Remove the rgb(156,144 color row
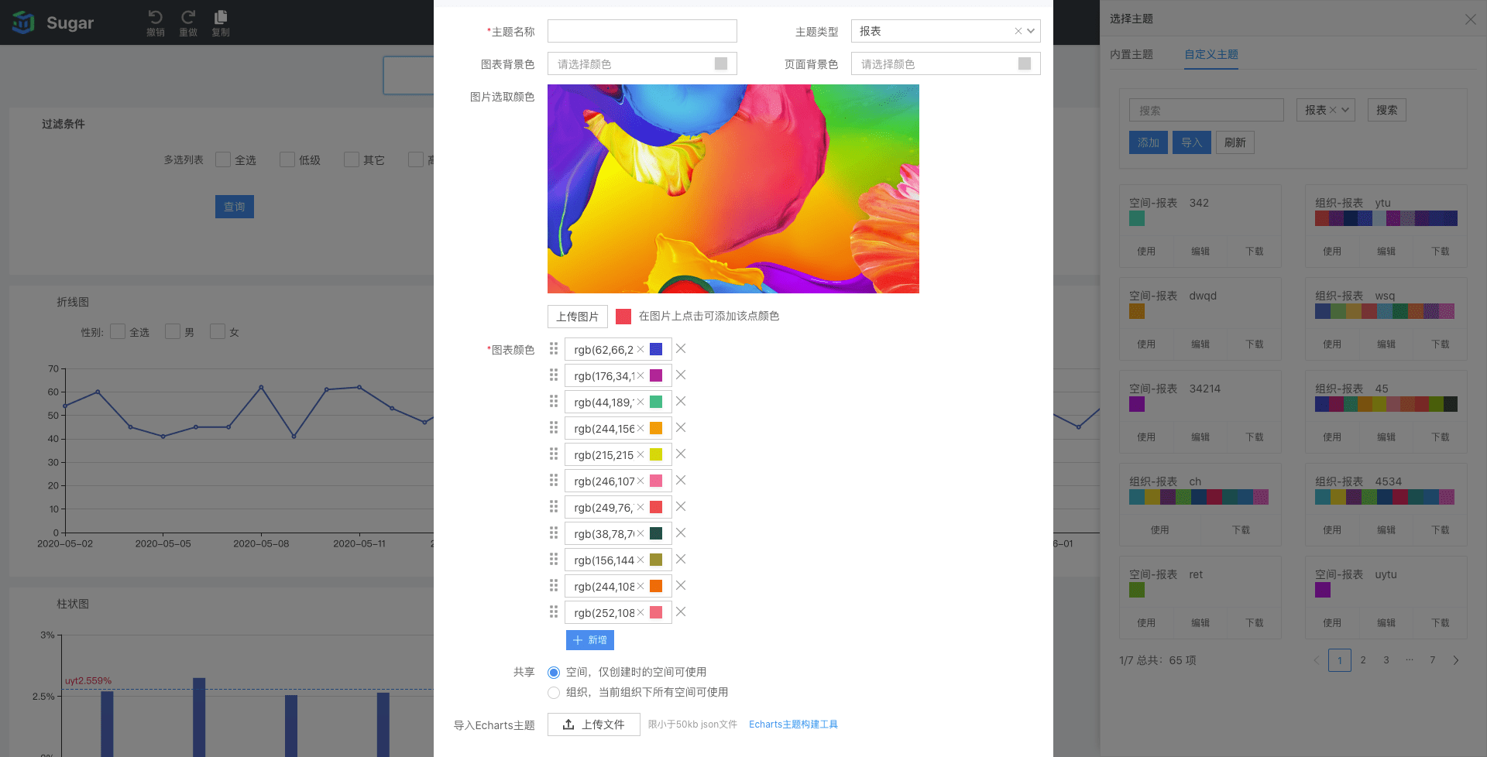This screenshot has width=1487, height=757. coord(681,559)
